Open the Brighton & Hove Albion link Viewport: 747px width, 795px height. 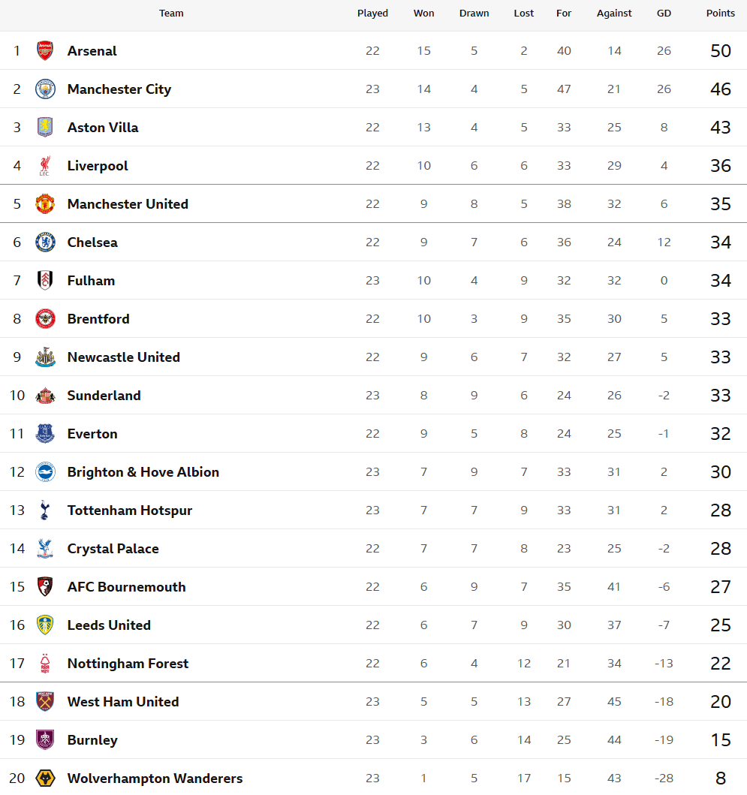pyautogui.click(x=143, y=472)
